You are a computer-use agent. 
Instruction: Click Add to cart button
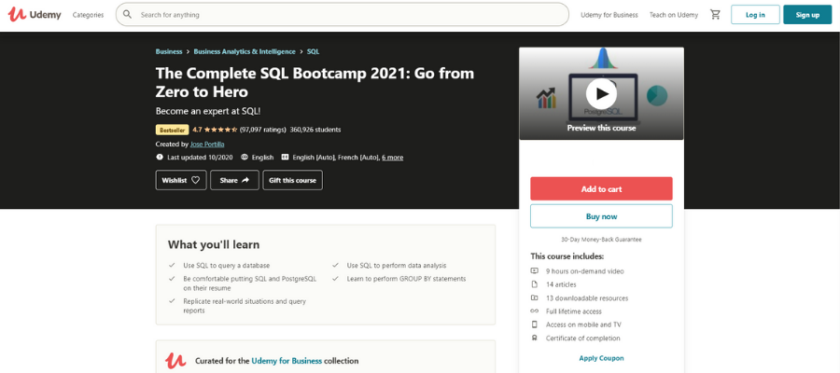601,189
